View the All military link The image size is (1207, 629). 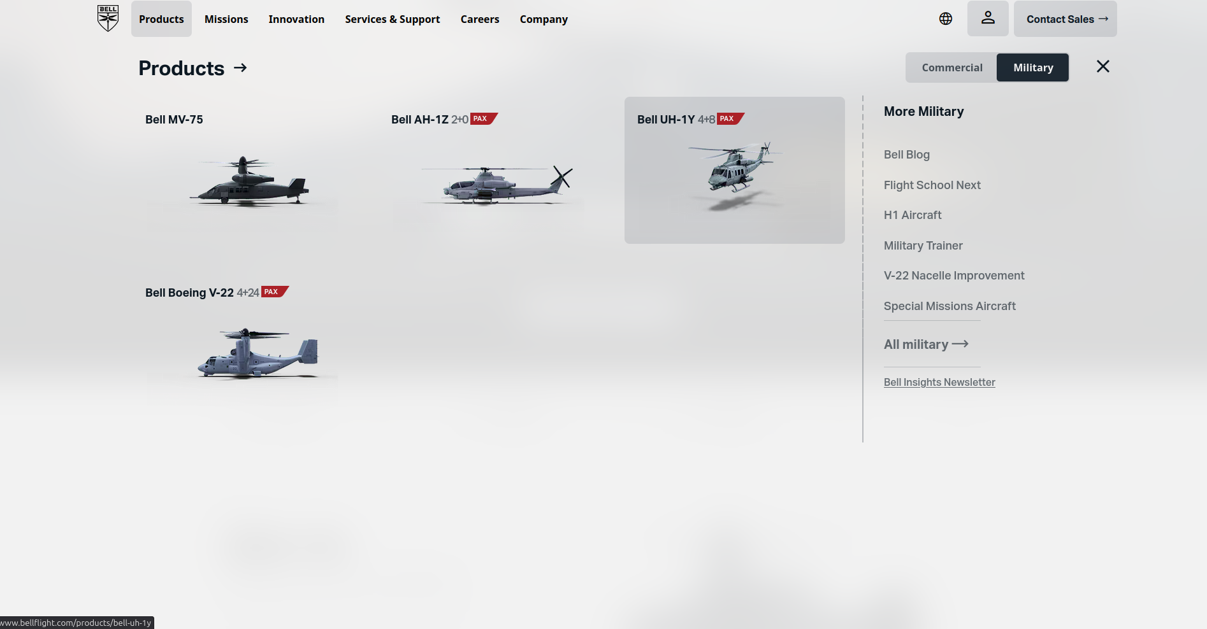coord(916,344)
